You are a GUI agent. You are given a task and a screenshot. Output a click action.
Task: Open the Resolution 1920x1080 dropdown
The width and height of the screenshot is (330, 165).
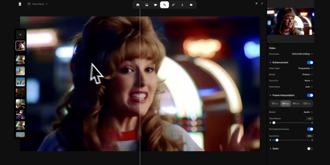click(302, 54)
